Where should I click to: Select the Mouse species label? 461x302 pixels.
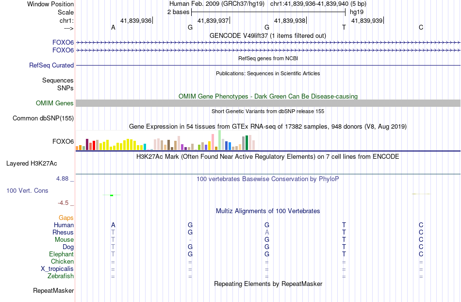64,240
